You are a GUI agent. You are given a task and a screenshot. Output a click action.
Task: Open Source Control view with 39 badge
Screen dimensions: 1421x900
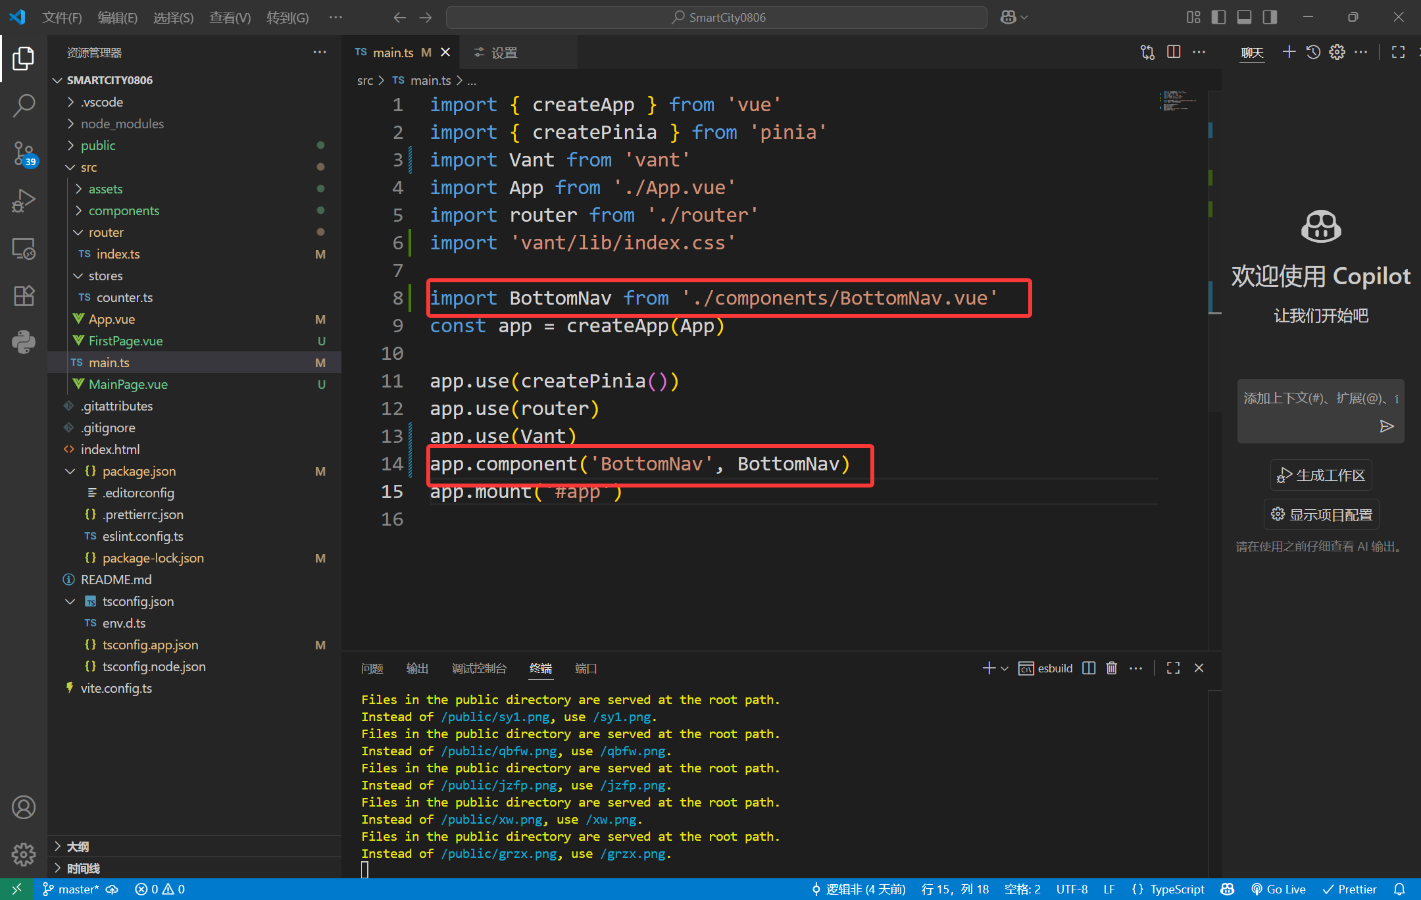[24, 153]
